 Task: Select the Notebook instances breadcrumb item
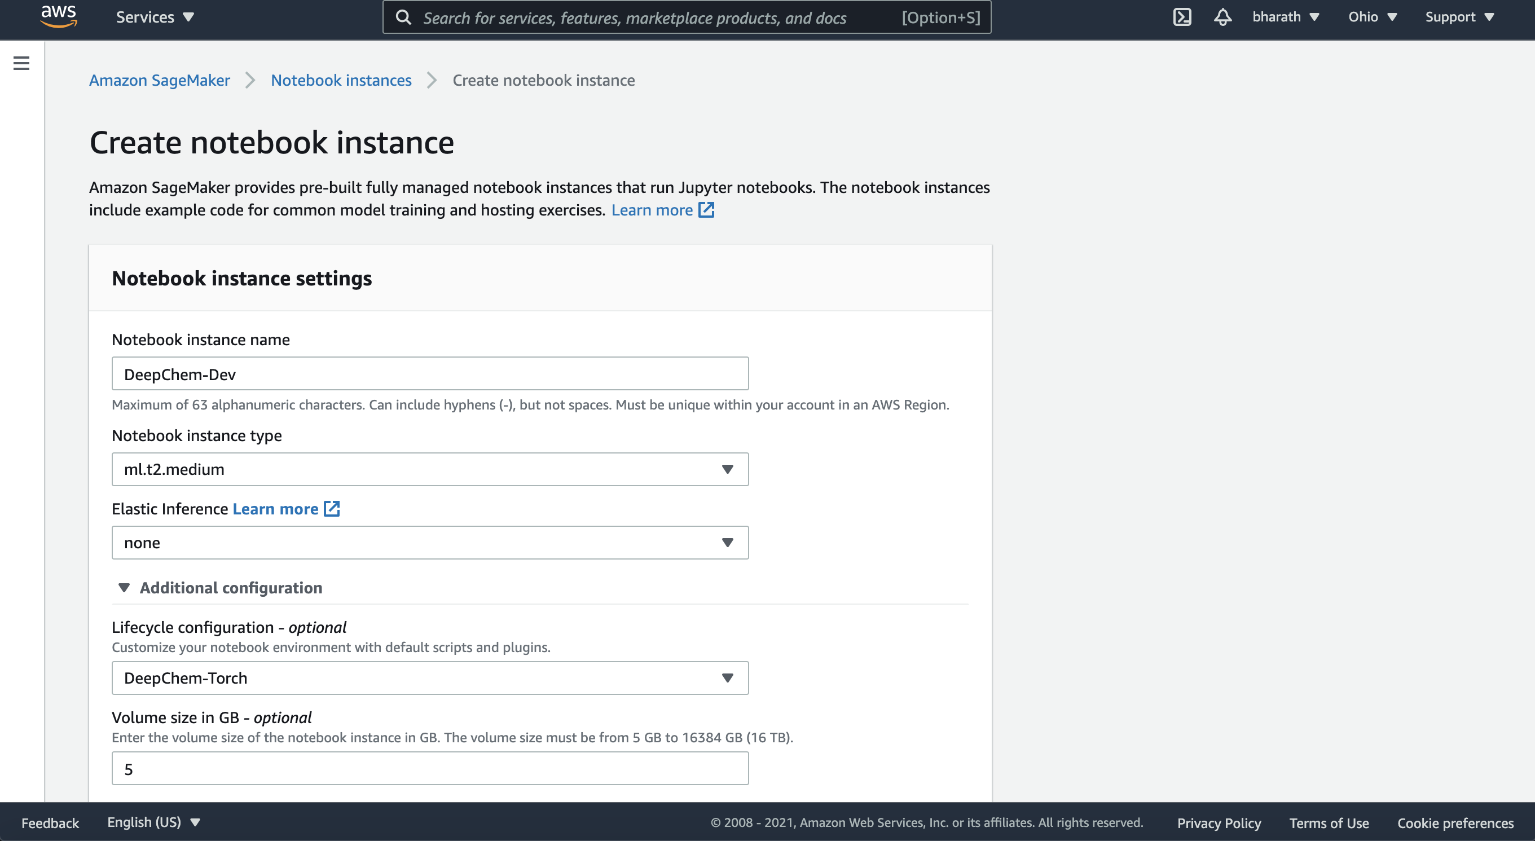(341, 79)
